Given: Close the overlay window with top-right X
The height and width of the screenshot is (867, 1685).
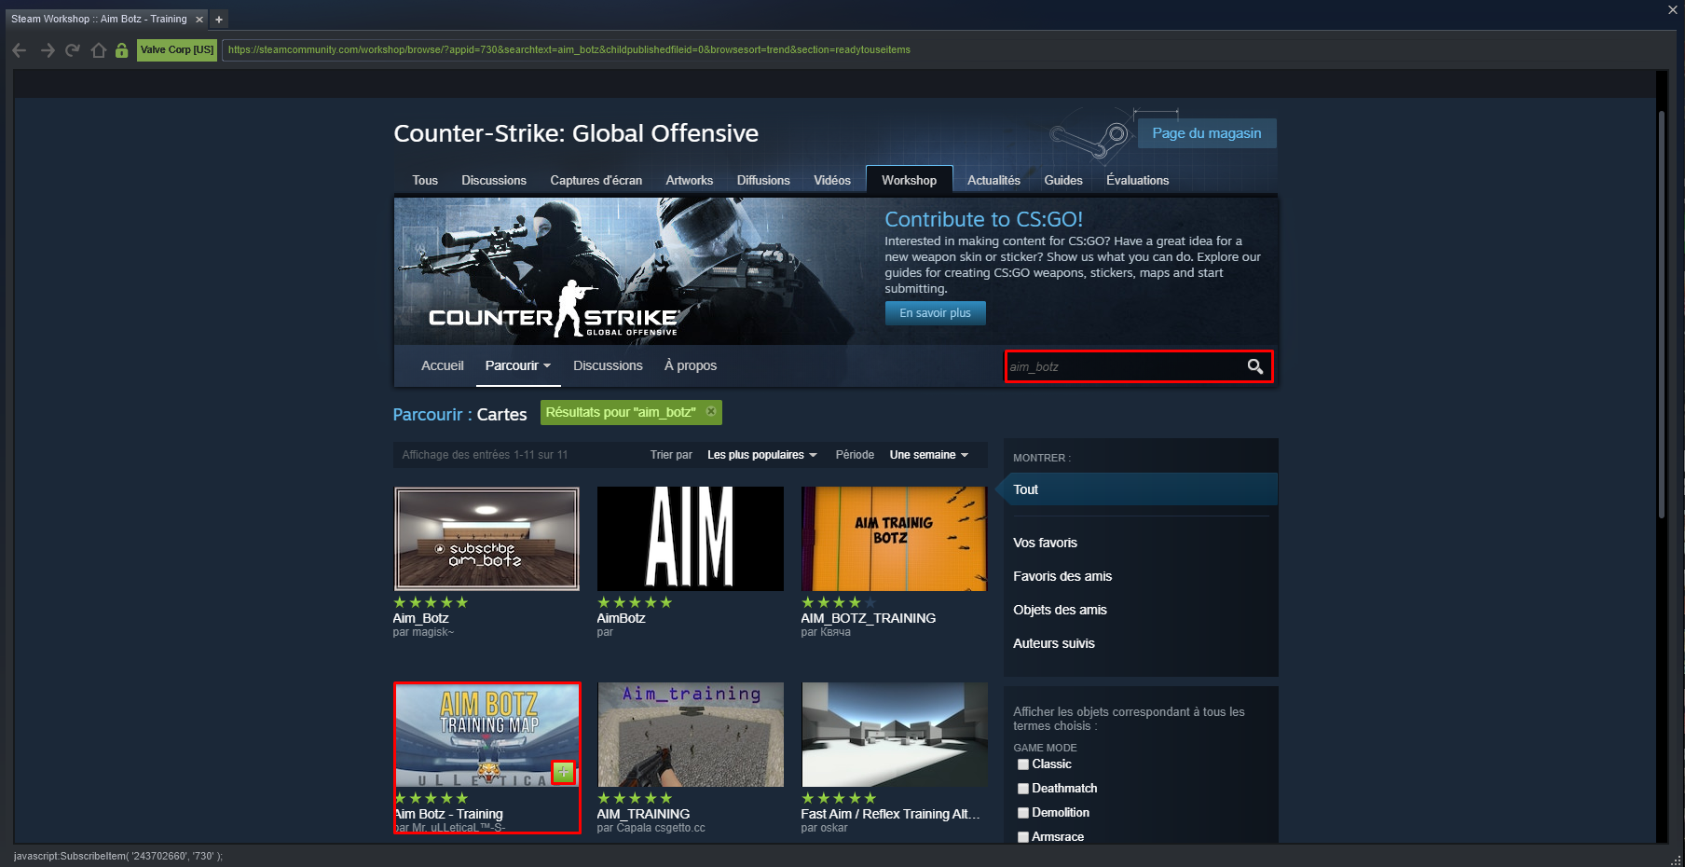Looking at the screenshot, I should pyautogui.click(x=1673, y=10).
